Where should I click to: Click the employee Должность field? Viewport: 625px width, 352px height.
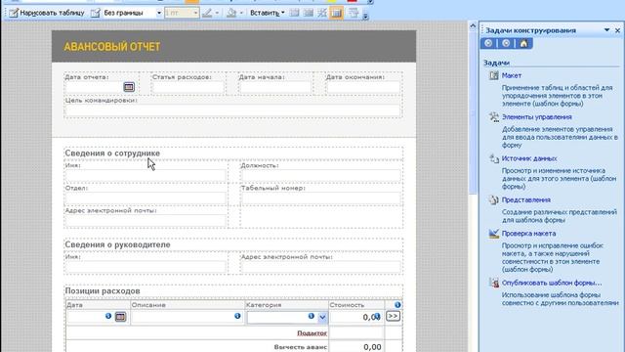[x=321, y=175]
